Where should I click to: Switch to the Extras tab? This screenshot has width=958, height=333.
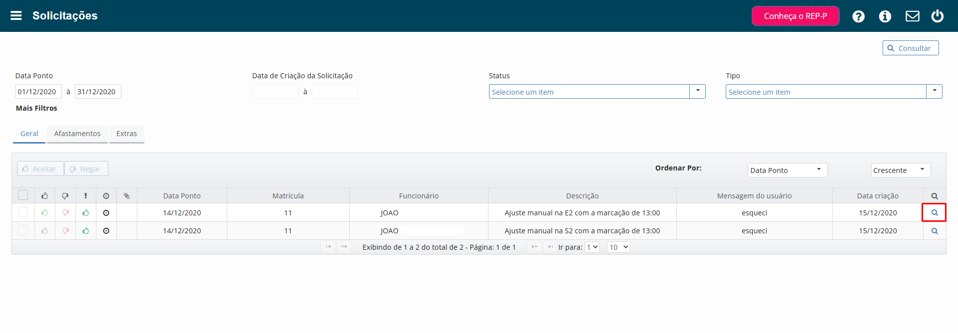(126, 134)
